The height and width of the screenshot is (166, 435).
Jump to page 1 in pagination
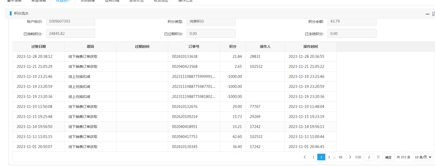point(313,157)
